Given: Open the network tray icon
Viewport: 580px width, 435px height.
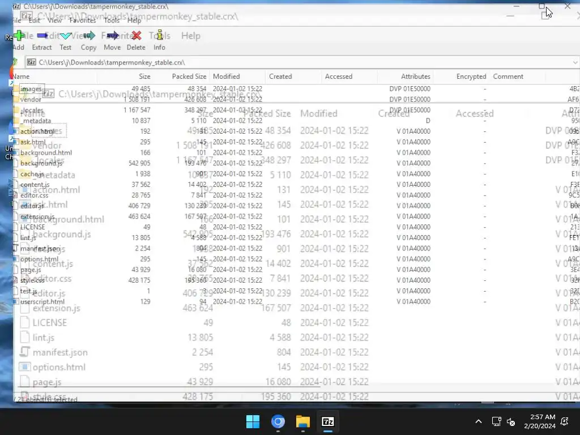Looking at the screenshot, I should [496, 421].
